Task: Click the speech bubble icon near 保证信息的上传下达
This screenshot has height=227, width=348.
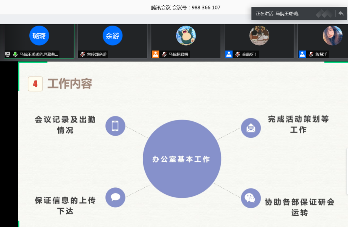Action: [115, 197]
